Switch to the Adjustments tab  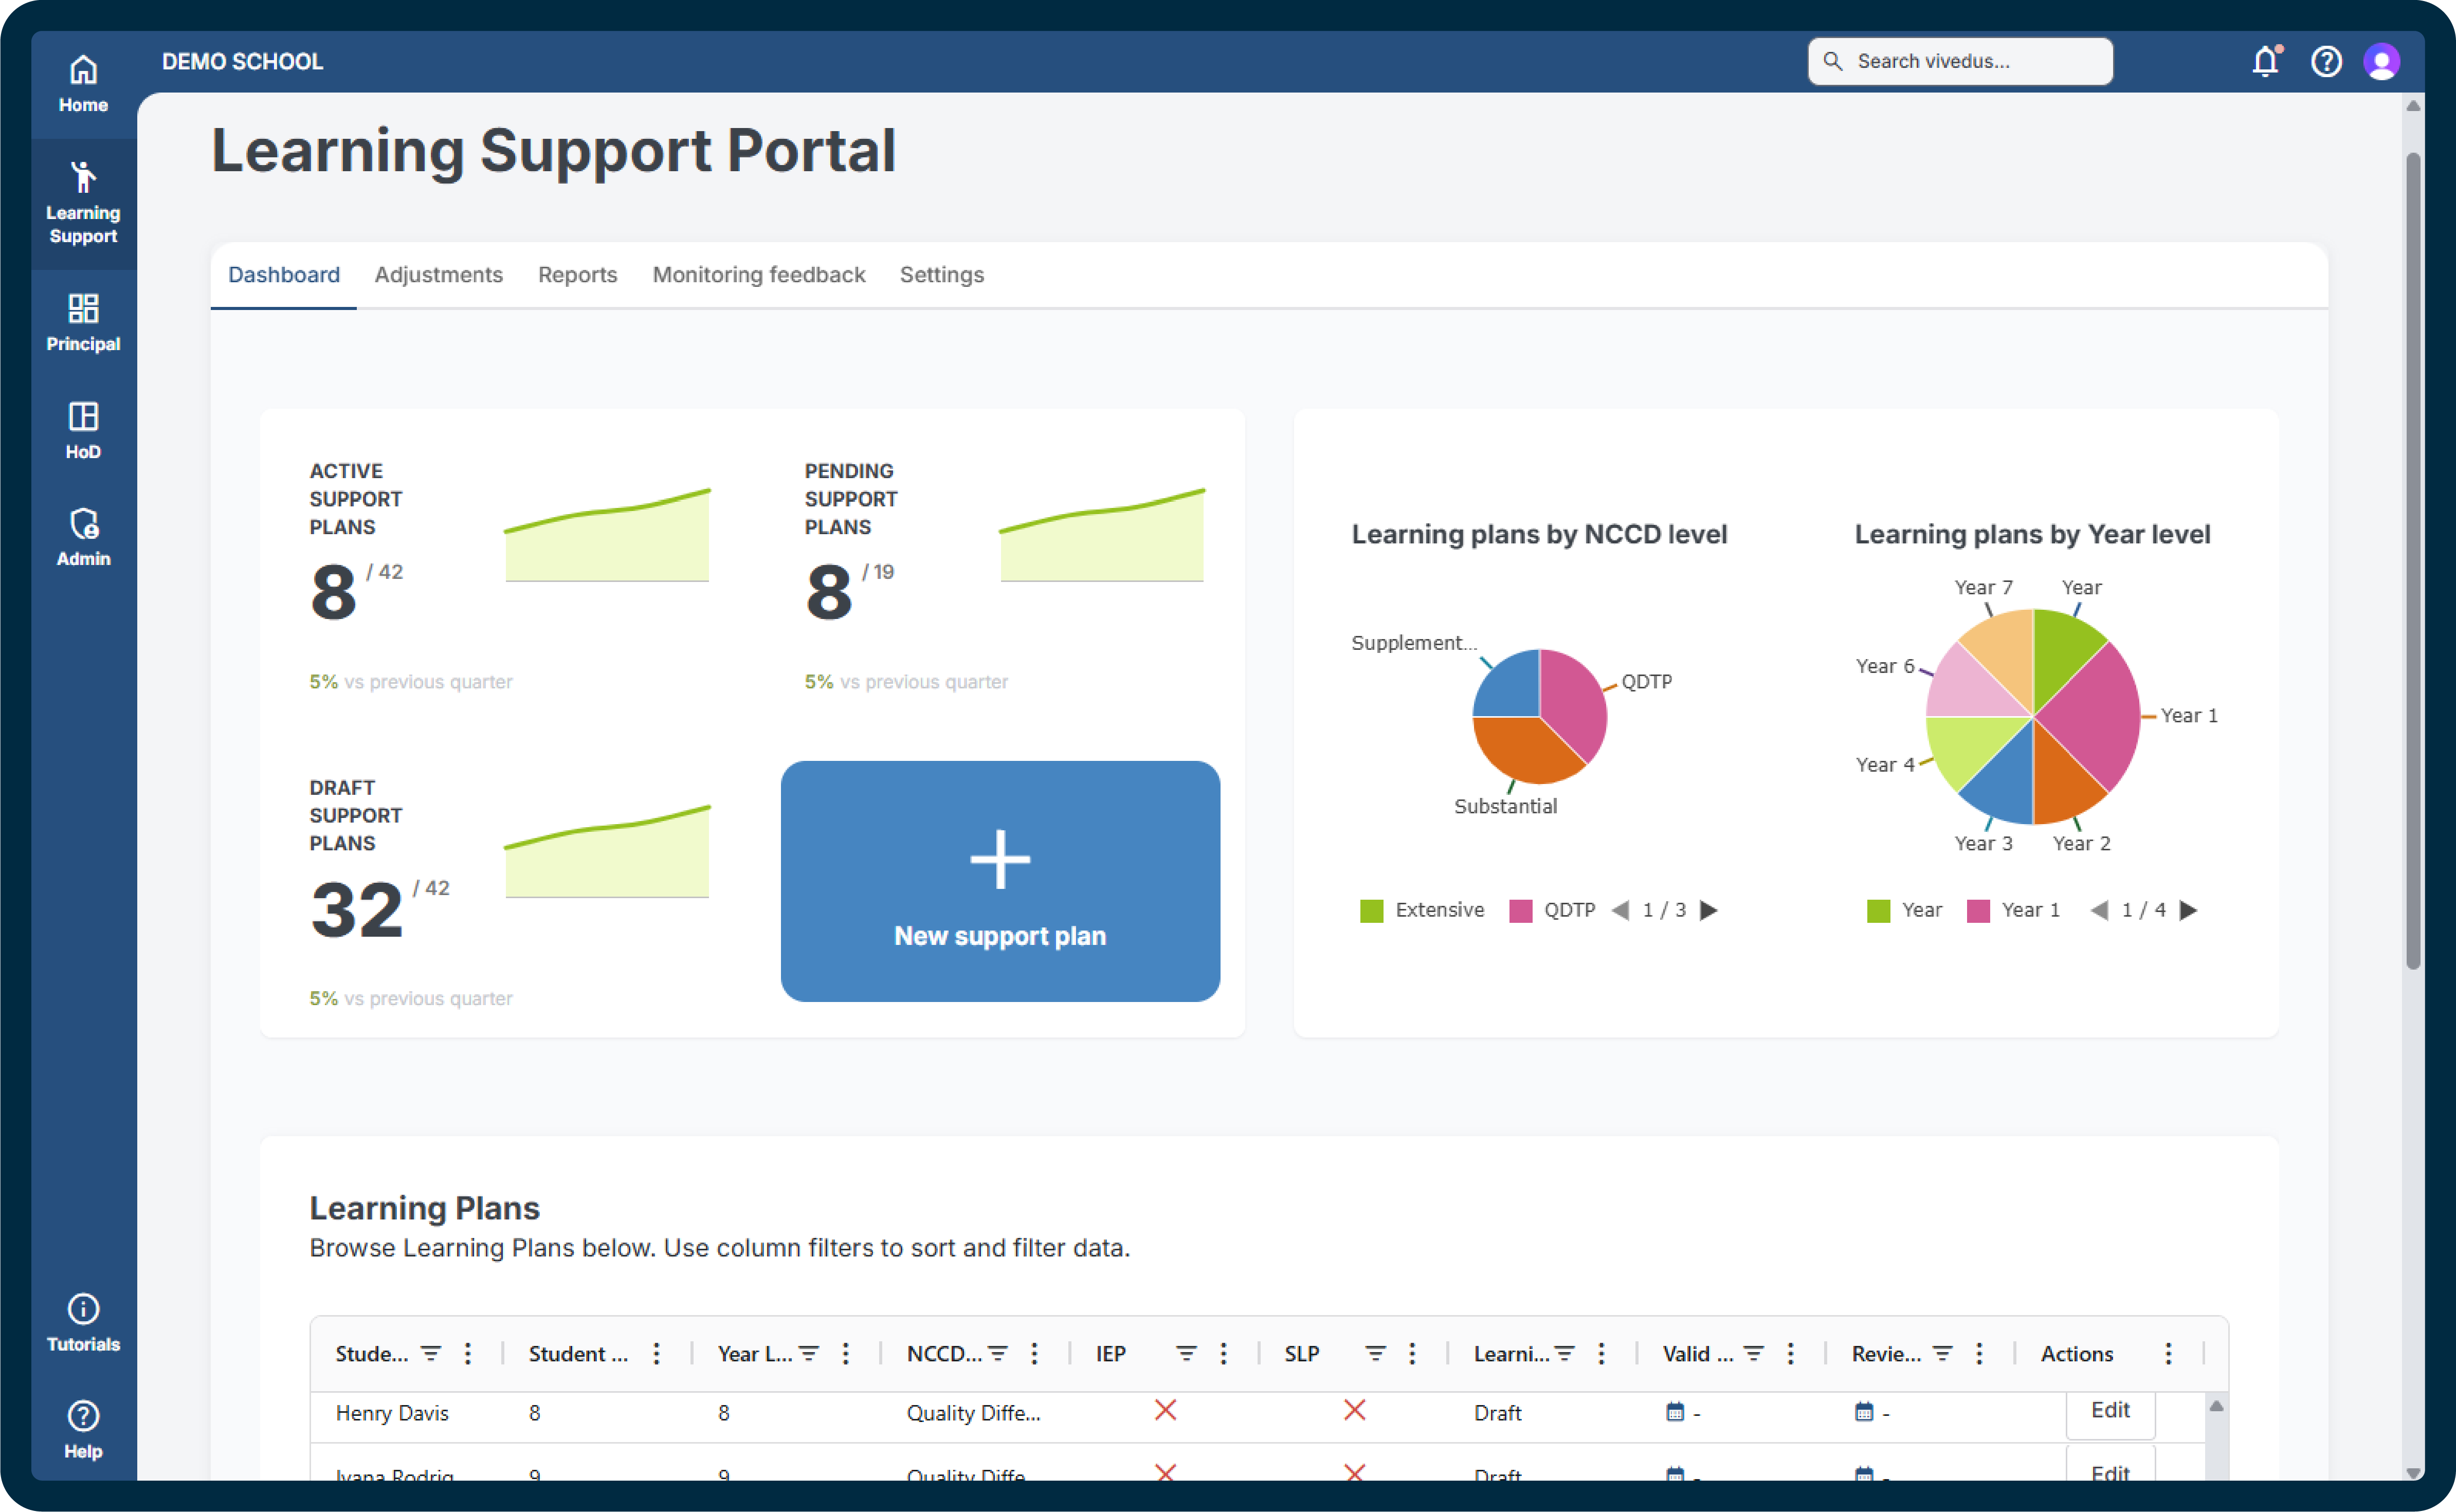pos(438,275)
